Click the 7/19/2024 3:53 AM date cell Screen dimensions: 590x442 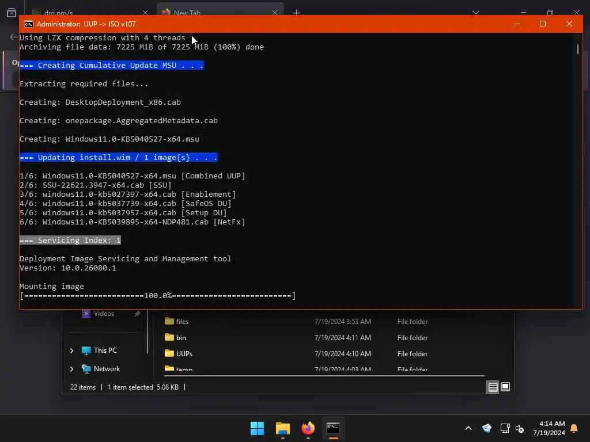click(x=343, y=322)
